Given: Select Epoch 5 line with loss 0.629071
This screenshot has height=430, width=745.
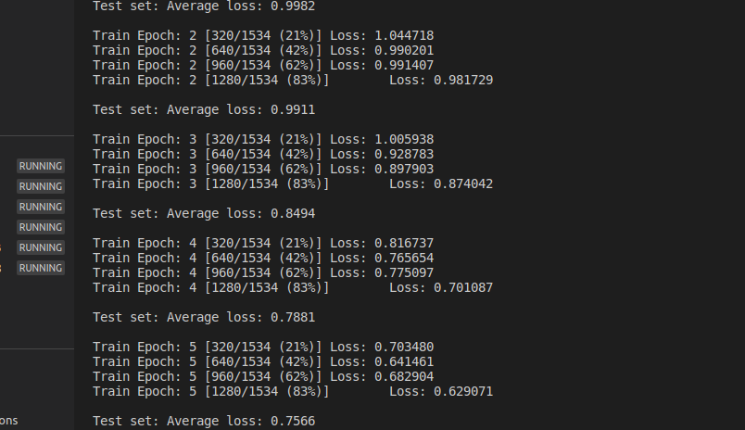Looking at the screenshot, I should coord(293,391).
